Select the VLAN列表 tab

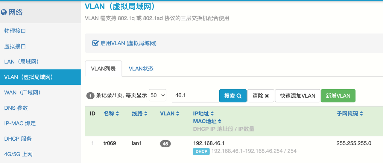[x=103, y=69]
